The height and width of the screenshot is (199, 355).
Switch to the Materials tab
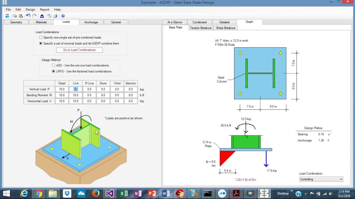click(41, 22)
